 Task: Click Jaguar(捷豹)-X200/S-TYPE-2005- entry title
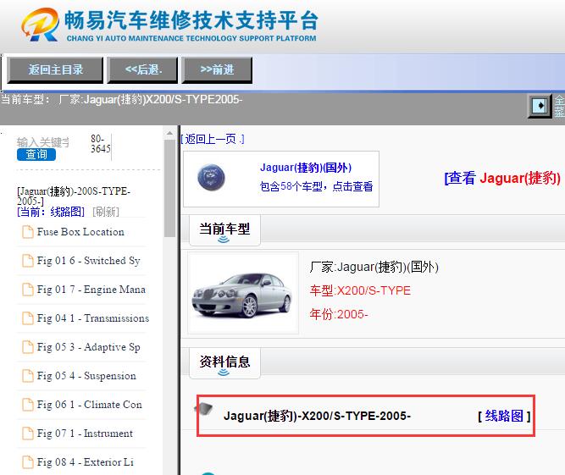(317, 416)
